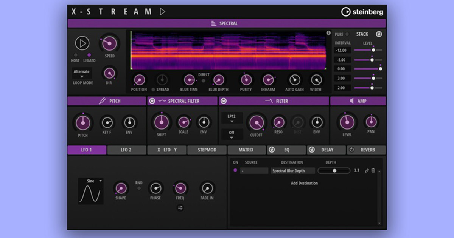Image resolution: width=454 pixels, height=238 pixels.
Task: Delete the Spectral Blur Depth modulation row
Action: pos(373,171)
